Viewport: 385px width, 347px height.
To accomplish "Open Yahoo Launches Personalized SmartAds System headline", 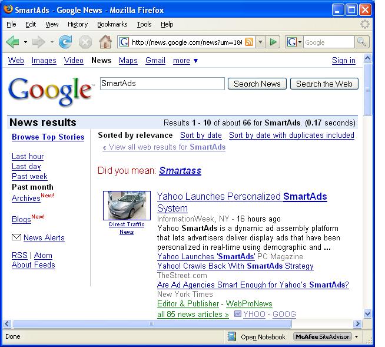I will pyautogui.click(x=242, y=202).
